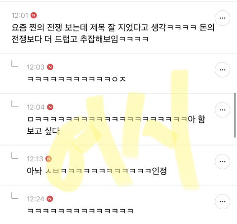Open more options for 12:13 reply
Viewport: 237px width, 224px height.
[x=222, y=161]
